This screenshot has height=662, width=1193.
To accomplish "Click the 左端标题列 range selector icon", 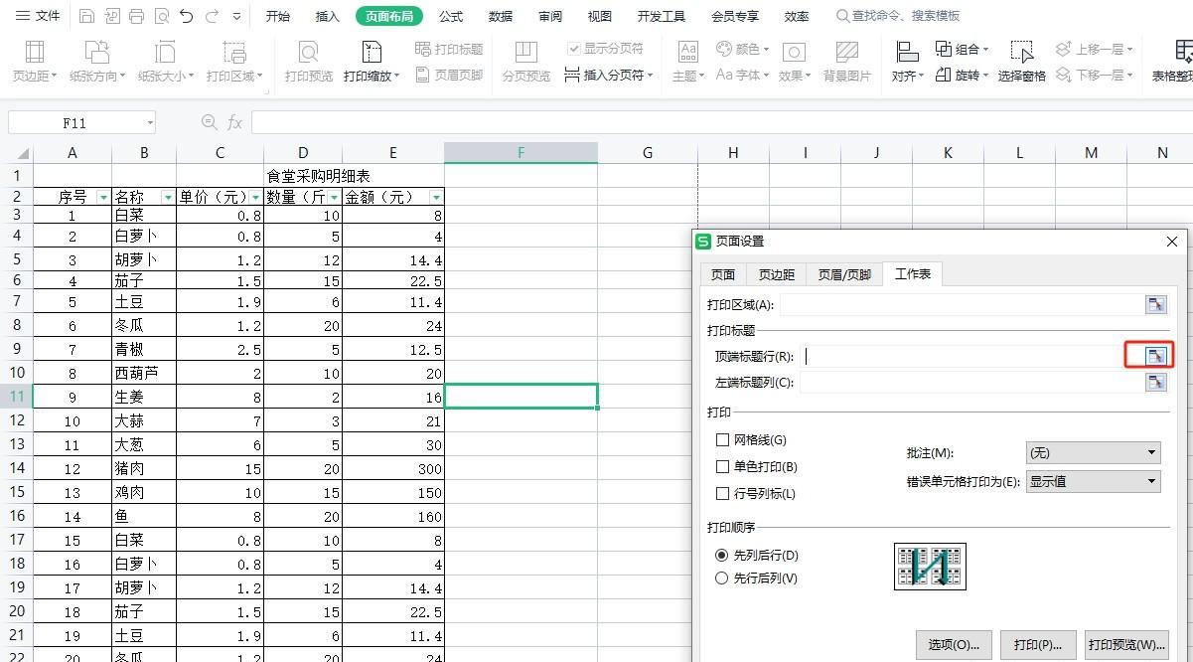I will click(x=1155, y=383).
